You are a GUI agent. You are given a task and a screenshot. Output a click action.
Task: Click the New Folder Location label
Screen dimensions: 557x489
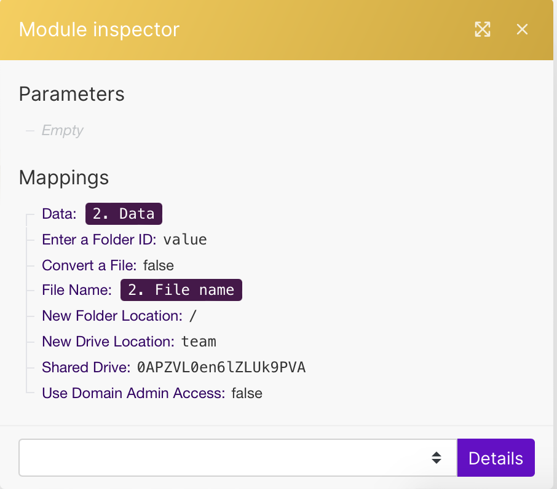[x=112, y=316]
